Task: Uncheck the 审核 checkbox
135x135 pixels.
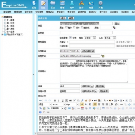Action: [70, 38]
